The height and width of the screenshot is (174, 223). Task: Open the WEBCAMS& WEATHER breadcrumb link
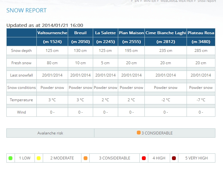(x=177, y=1)
